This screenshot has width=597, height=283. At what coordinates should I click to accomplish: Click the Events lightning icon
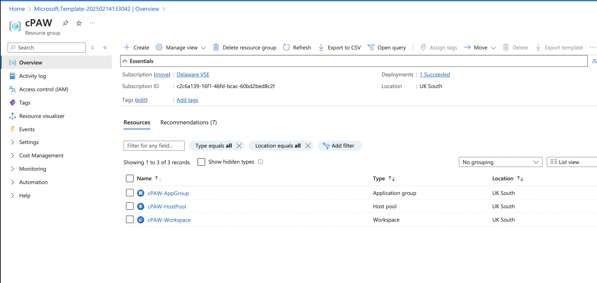click(12, 129)
